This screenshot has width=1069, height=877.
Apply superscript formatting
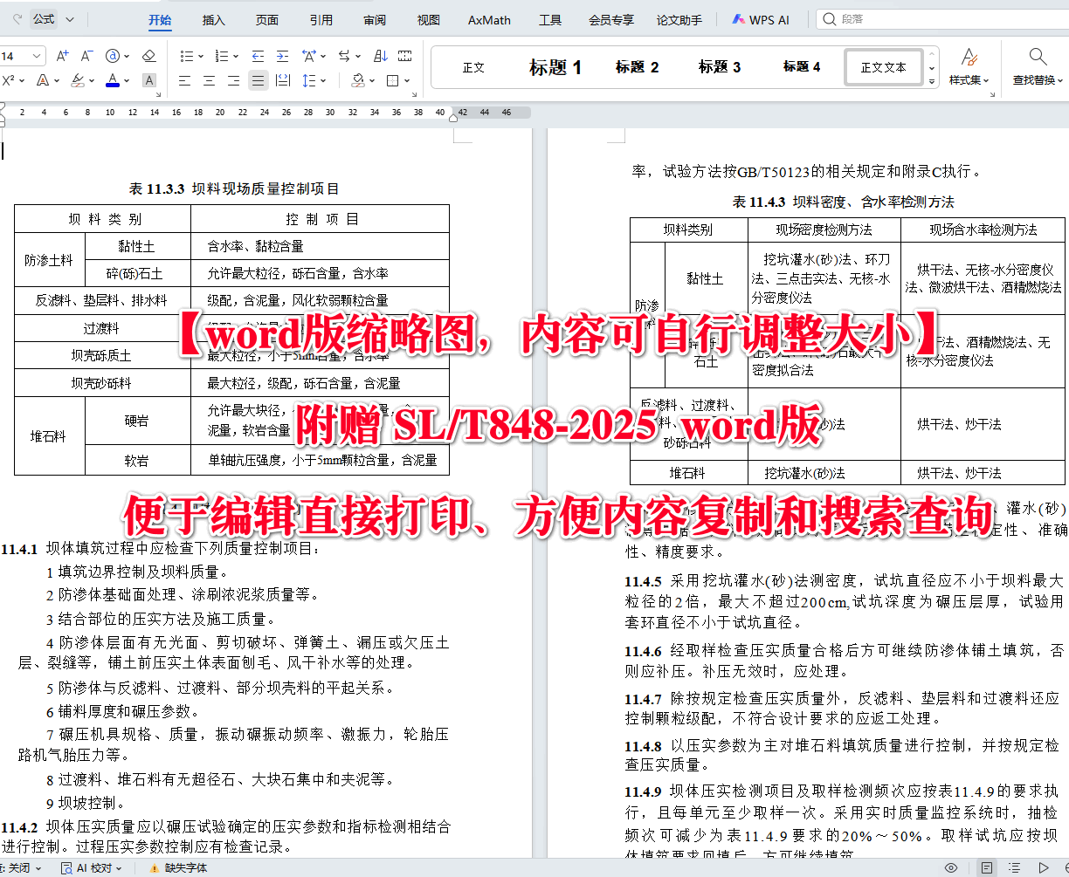point(7,80)
